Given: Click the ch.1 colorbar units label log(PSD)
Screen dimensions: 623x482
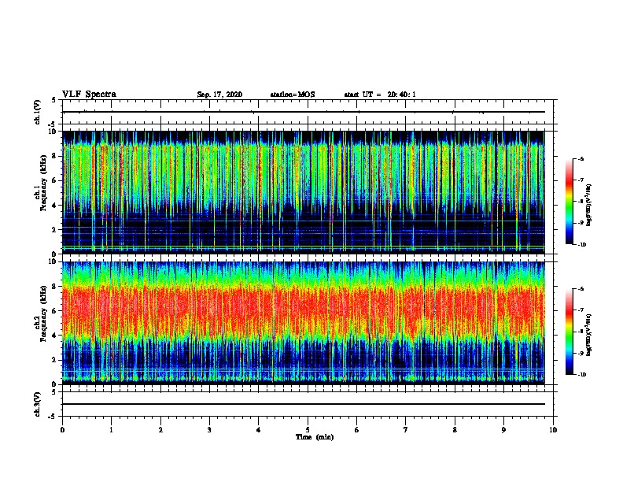Looking at the screenshot, I should 589,205.
